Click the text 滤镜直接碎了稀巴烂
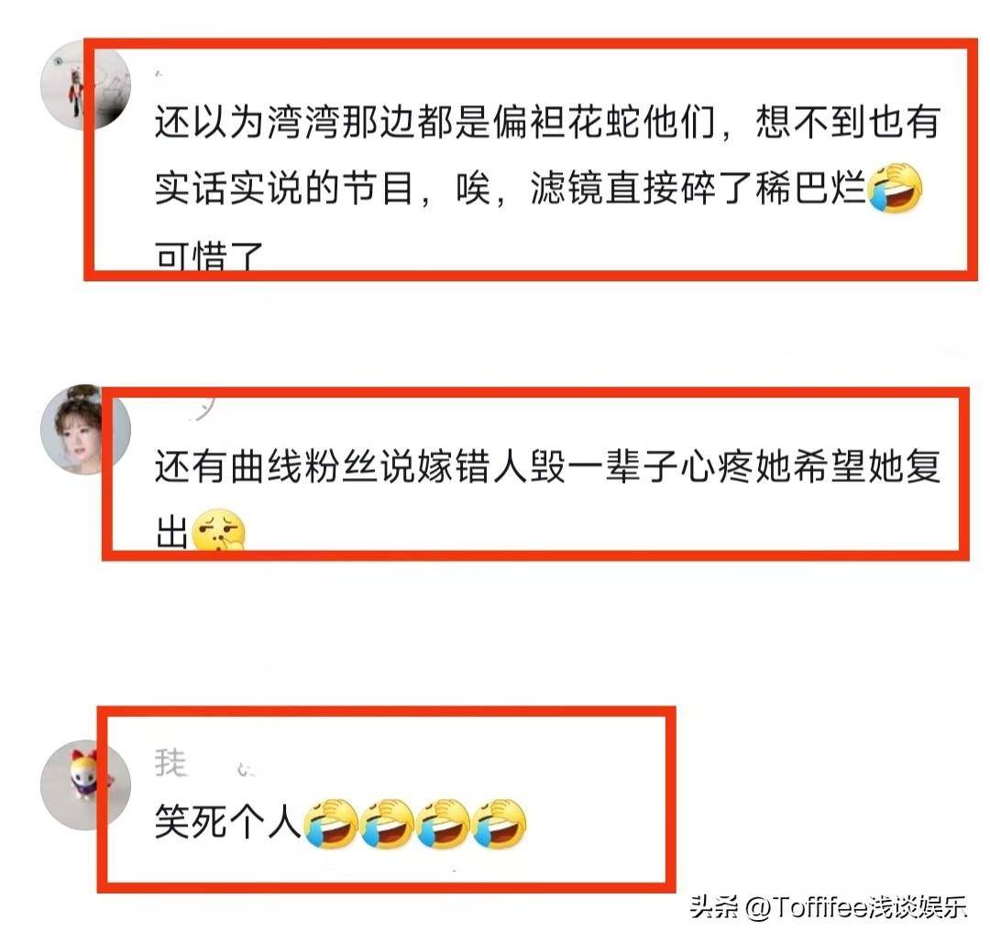Image resolution: width=990 pixels, height=942 pixels. pos(698,188)
